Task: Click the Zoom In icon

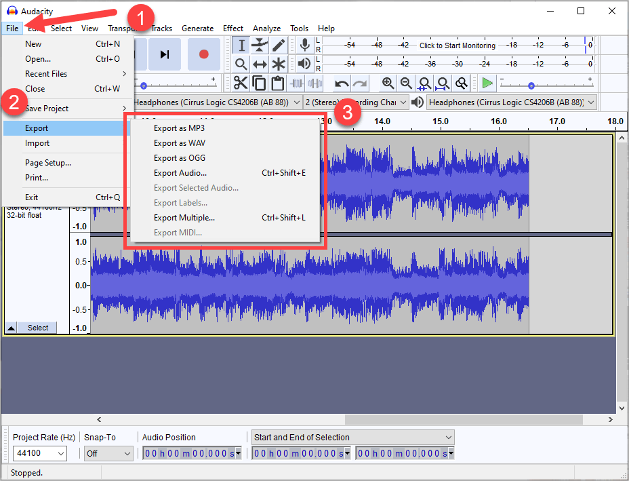Action: 388,83
